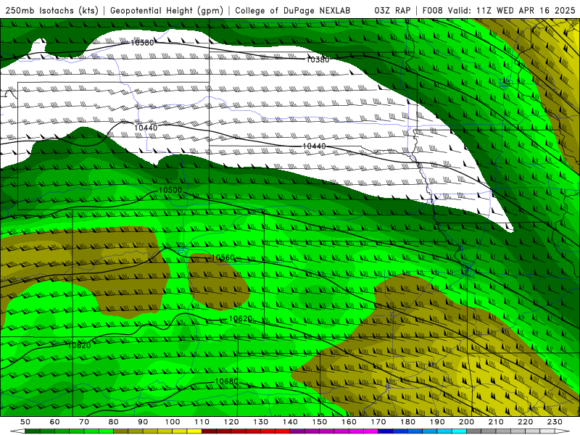
Task: Click the "College of DuPage NEXLAB" header text
Action: 292,10
